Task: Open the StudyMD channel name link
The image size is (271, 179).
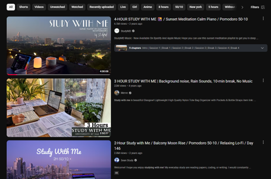Action: click(x=126, y=31)
